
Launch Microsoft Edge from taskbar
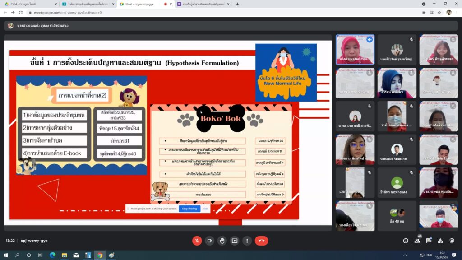(52, 255)
